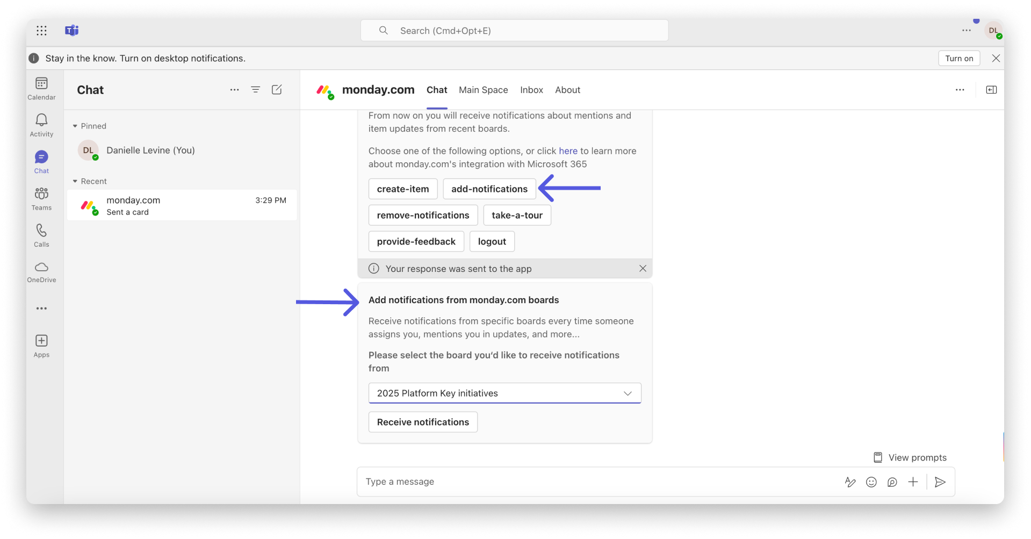Click the View prompts button
The image size is (1031, 539).
[910, 457]
